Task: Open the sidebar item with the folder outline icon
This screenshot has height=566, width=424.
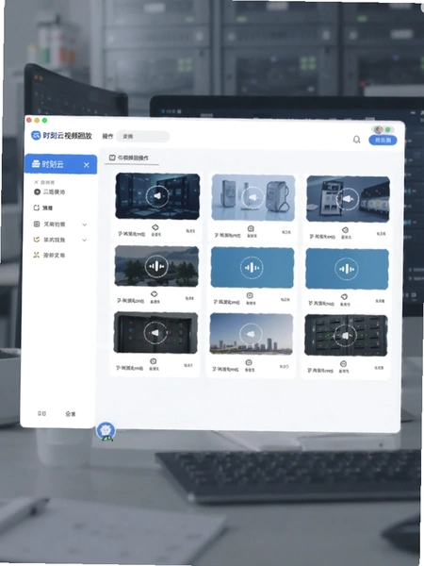Action: click(43, 208)
